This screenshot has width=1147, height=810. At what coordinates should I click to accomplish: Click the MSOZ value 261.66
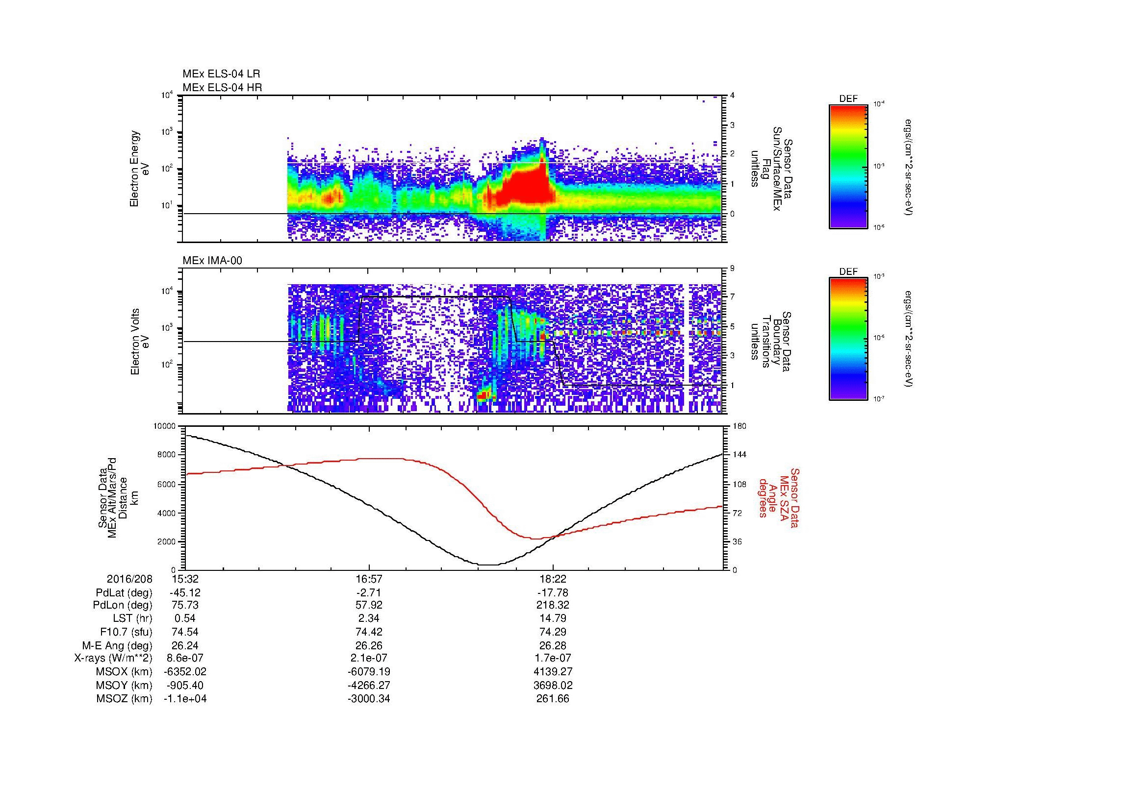coord(553,699)
